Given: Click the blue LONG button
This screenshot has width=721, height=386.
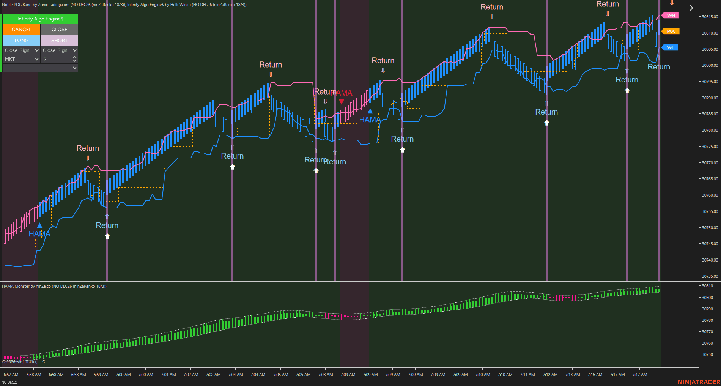Looking at the screenshot, I should pos(21,41).
